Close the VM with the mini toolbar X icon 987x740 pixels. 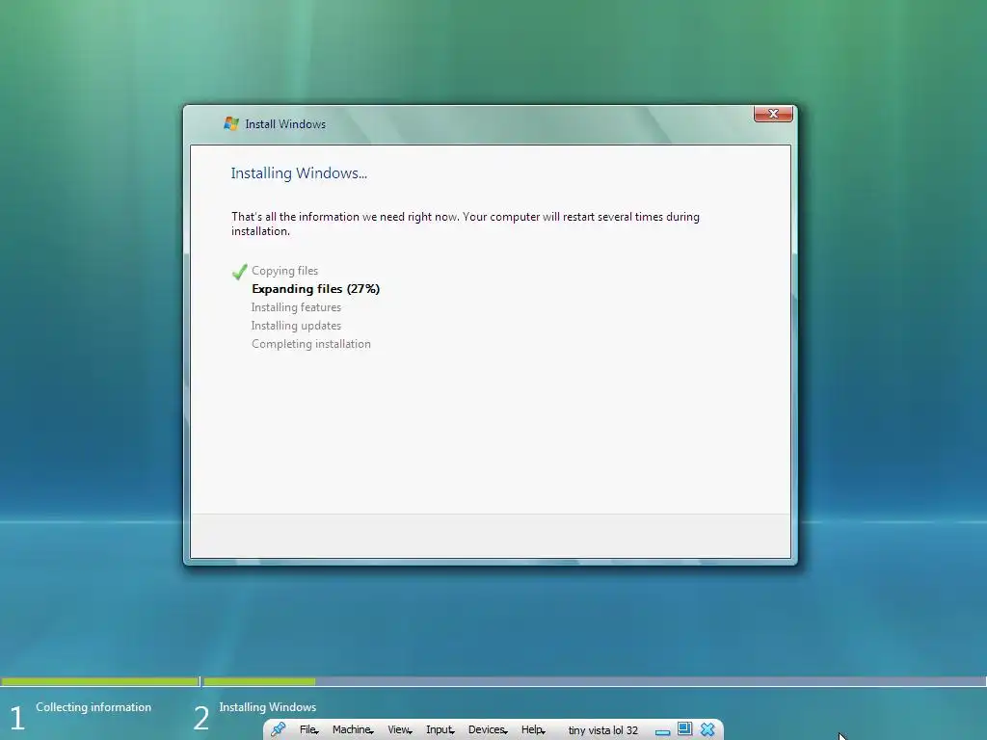(707, 729)
